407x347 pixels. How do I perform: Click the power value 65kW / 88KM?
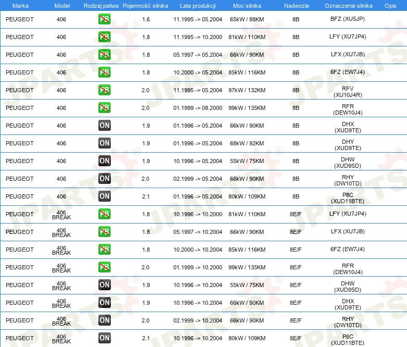247,19
